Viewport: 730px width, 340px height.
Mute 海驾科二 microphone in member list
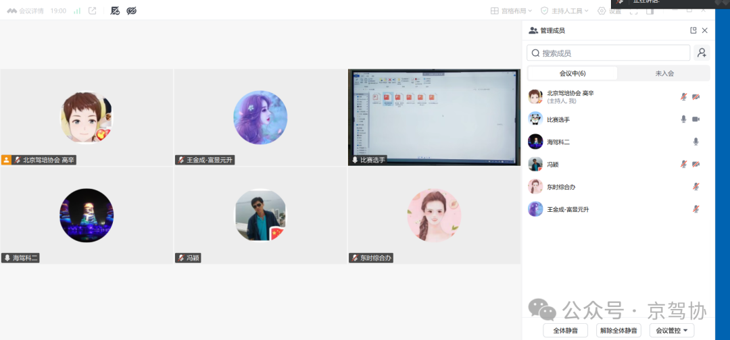696,142
